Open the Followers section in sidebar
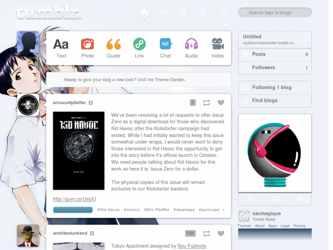 point(275,68)
